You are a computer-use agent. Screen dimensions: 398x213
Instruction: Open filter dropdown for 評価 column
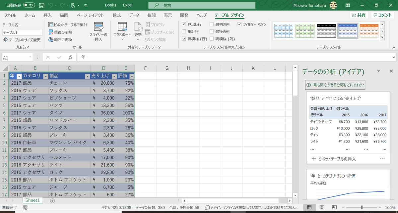[132, 76]
